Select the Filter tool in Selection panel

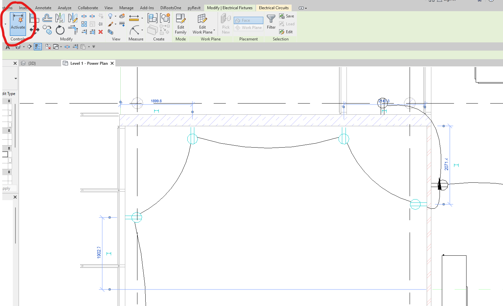point(271,22)
